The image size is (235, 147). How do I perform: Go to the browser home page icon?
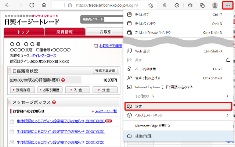tap(44, 6)
